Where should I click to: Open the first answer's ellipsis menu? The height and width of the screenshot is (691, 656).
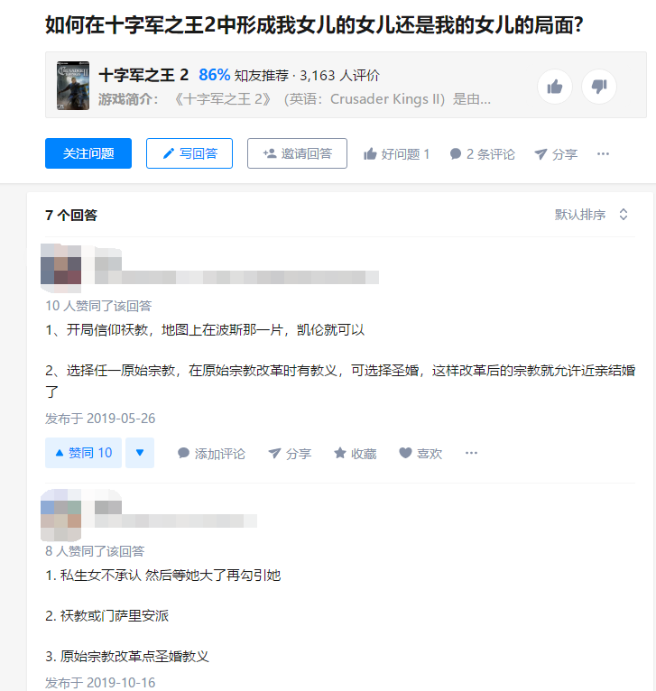[x=471, y=453]
